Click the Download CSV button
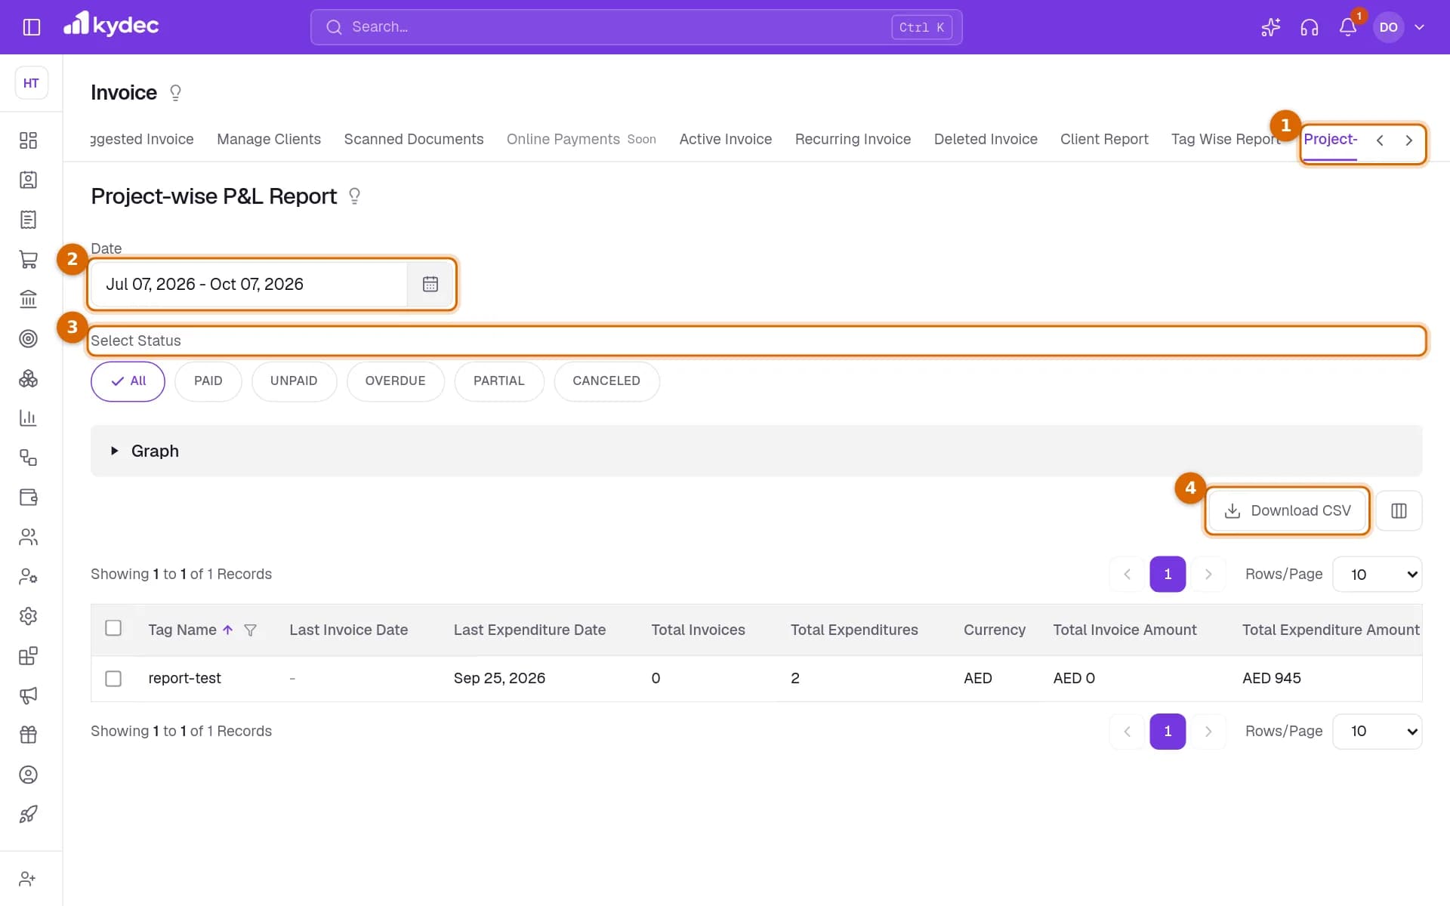 click(x=1287, y=511)
